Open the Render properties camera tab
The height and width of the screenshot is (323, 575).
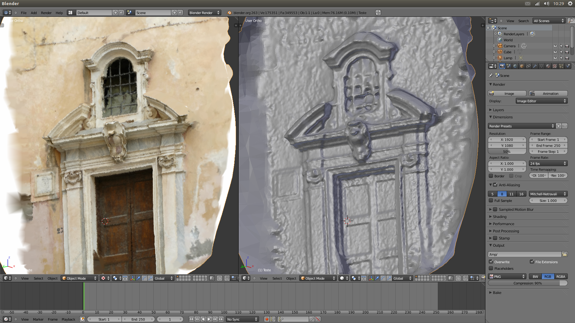tap(502, 66)
